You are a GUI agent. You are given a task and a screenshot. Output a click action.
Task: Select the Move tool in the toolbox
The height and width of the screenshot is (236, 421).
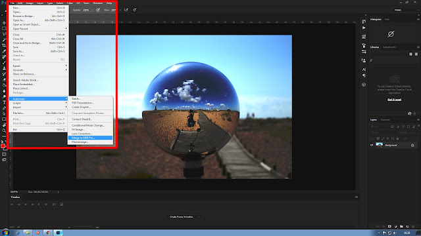[4, 23]
